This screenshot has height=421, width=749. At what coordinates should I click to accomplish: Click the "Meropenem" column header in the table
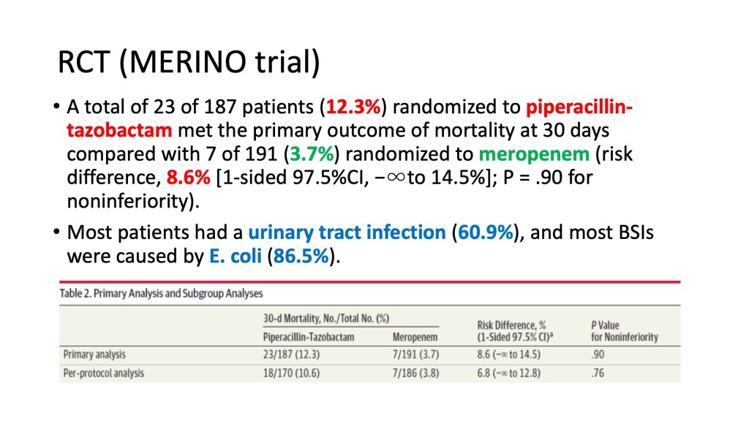click(x=415, y=337)
